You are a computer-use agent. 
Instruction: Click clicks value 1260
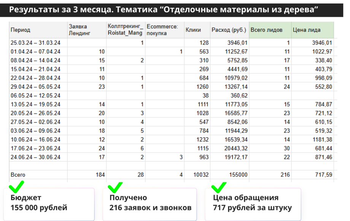[202, 87]
